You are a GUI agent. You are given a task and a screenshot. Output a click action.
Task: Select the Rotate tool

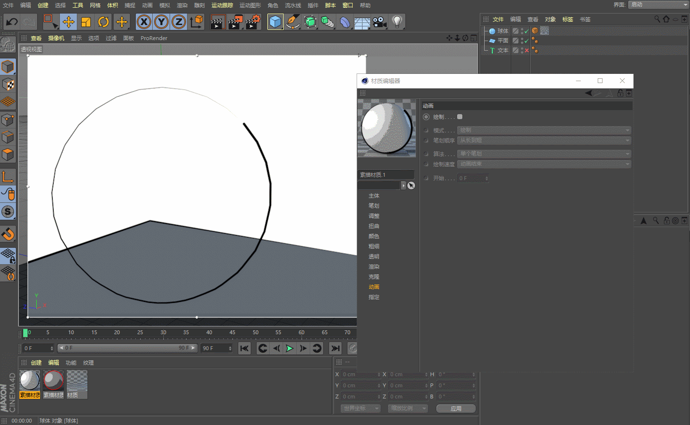coord(103,22)
